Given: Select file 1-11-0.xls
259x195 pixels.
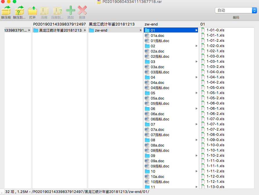Looking at the screenshot, I should click(x=226, y=161).
